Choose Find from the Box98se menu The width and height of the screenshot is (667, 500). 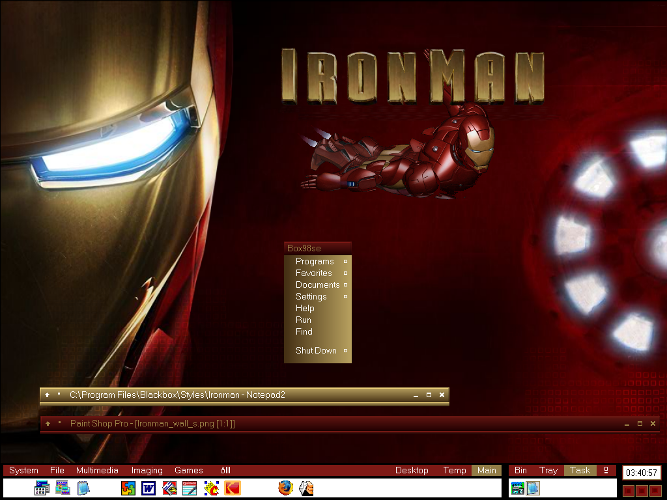click(x=318, y=331)
